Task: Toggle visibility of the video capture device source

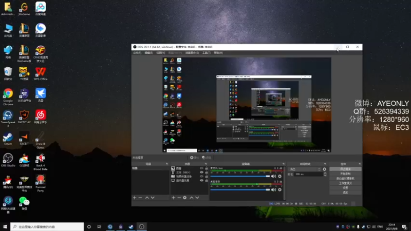Action: tap(201, 176)
